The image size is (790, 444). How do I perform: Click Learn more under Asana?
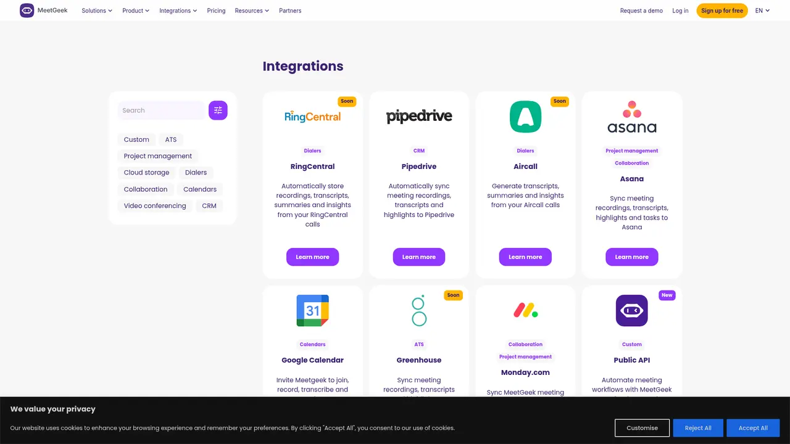click(632, 257)
